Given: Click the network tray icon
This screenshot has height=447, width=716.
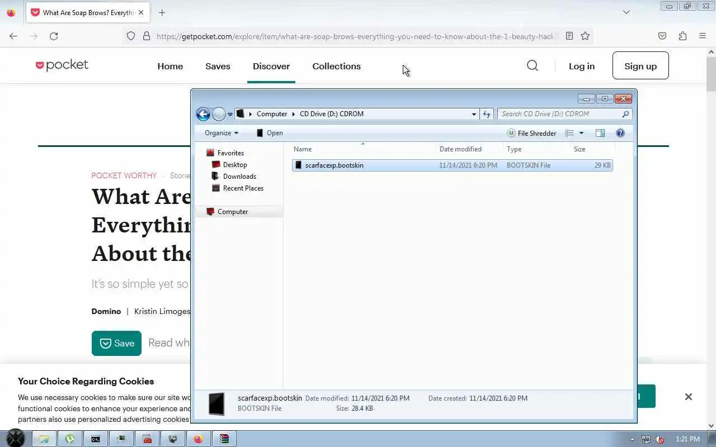Looking at the screenshot, I should click(646, 439).
